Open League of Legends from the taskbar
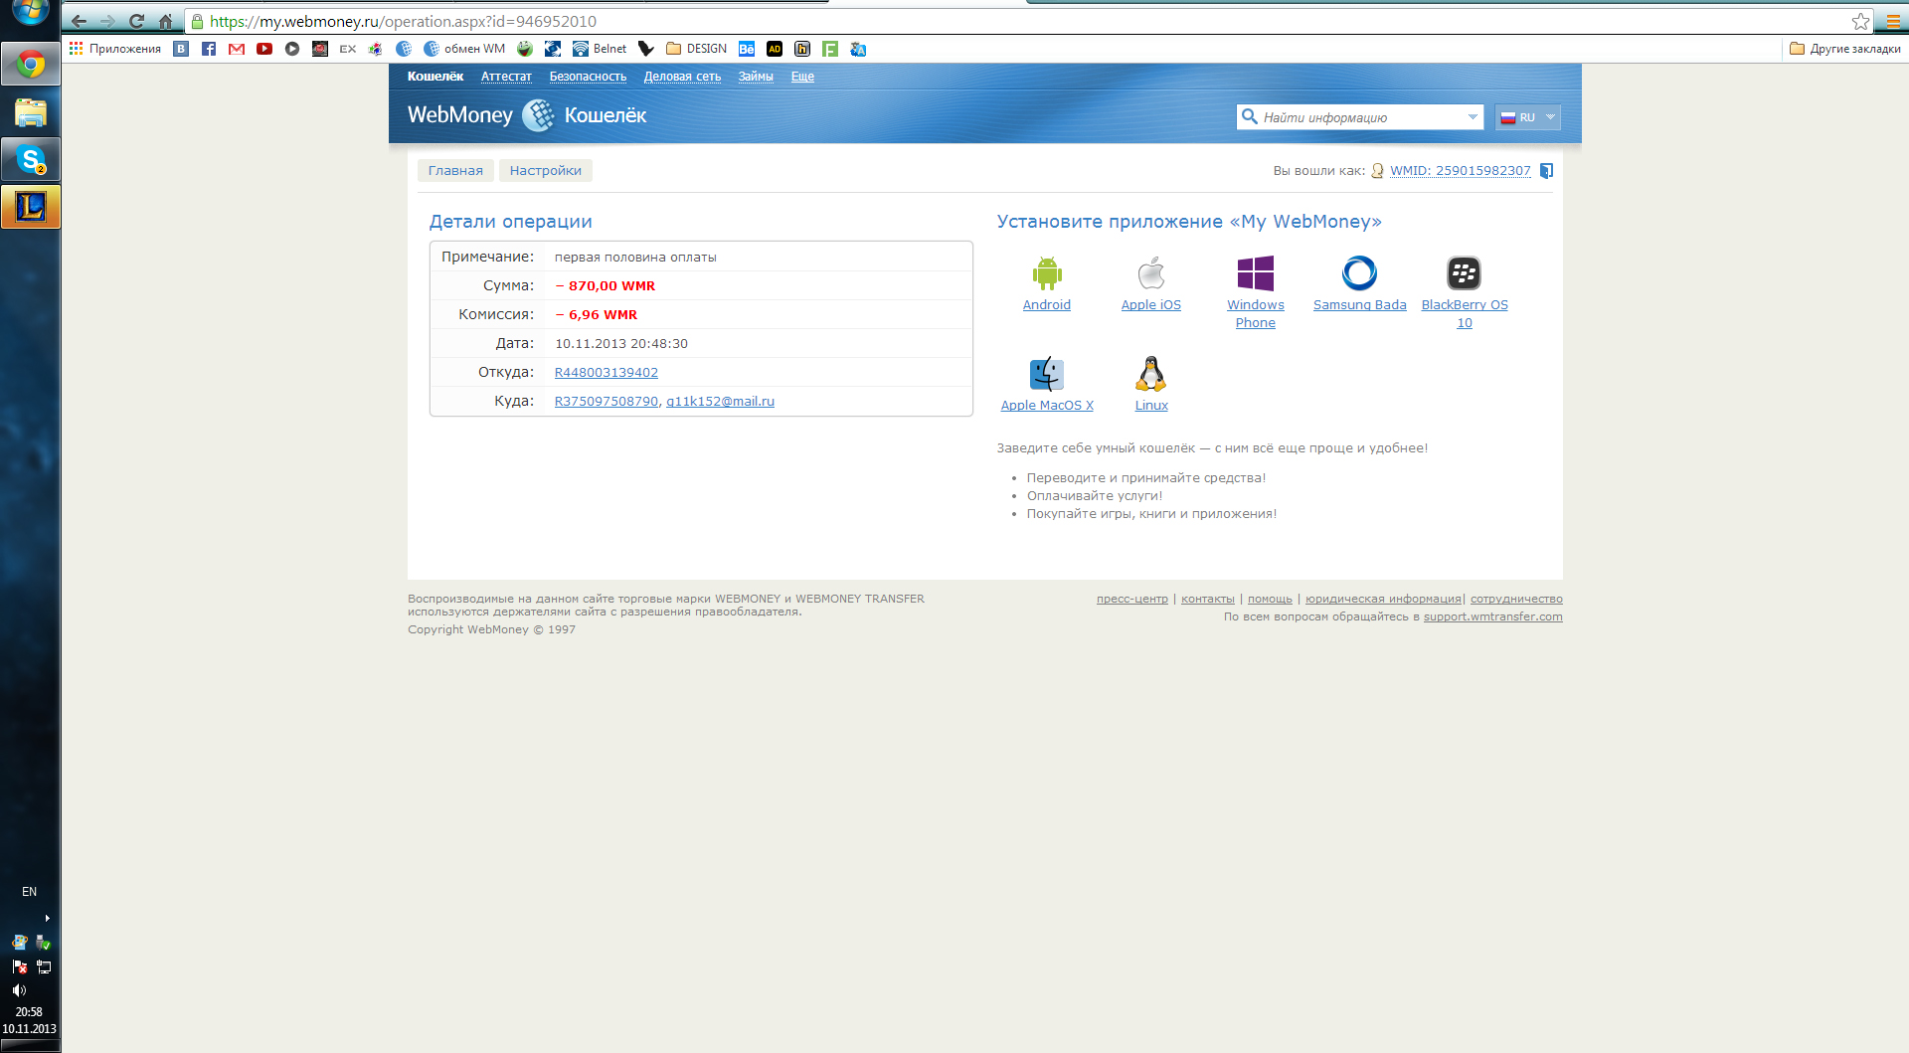1909x1053 pixels. click(31, 207)
